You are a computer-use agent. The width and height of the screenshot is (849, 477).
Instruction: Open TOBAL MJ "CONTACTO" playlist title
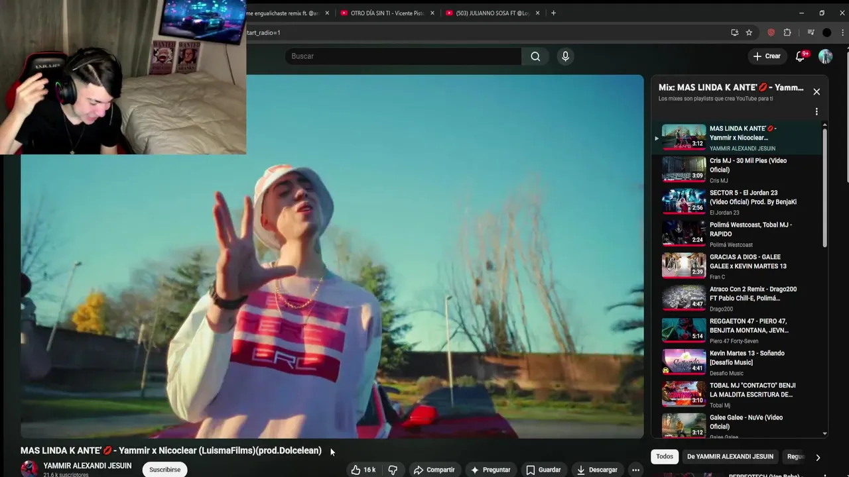[752, 390]
